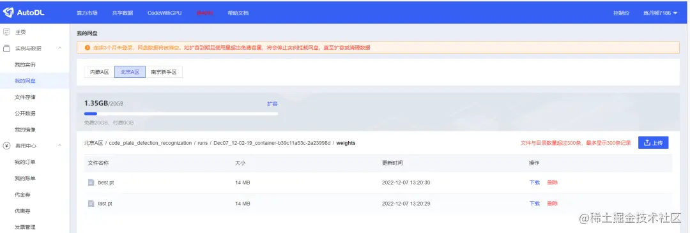Collapse the 费用中心 sidebar section

pos(60,146)
